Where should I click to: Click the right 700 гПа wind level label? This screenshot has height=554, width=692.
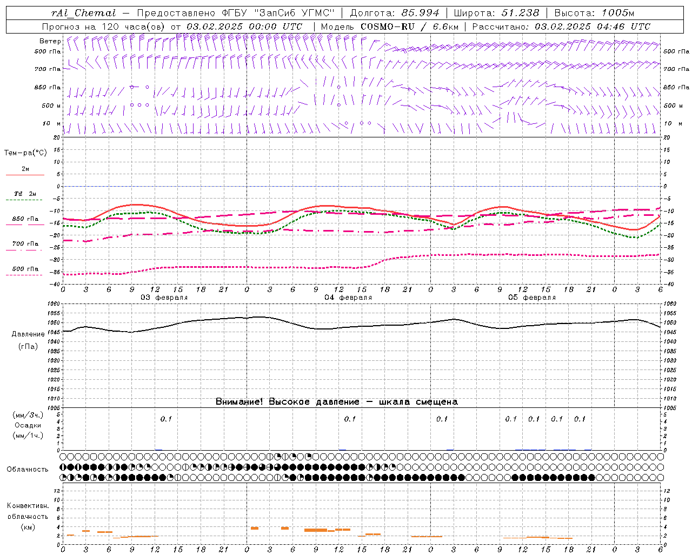tap(676, 69)
